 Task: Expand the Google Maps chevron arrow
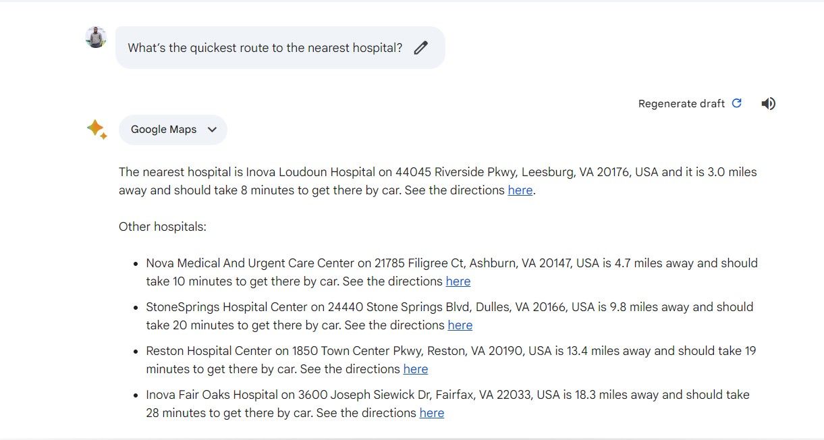212,130
